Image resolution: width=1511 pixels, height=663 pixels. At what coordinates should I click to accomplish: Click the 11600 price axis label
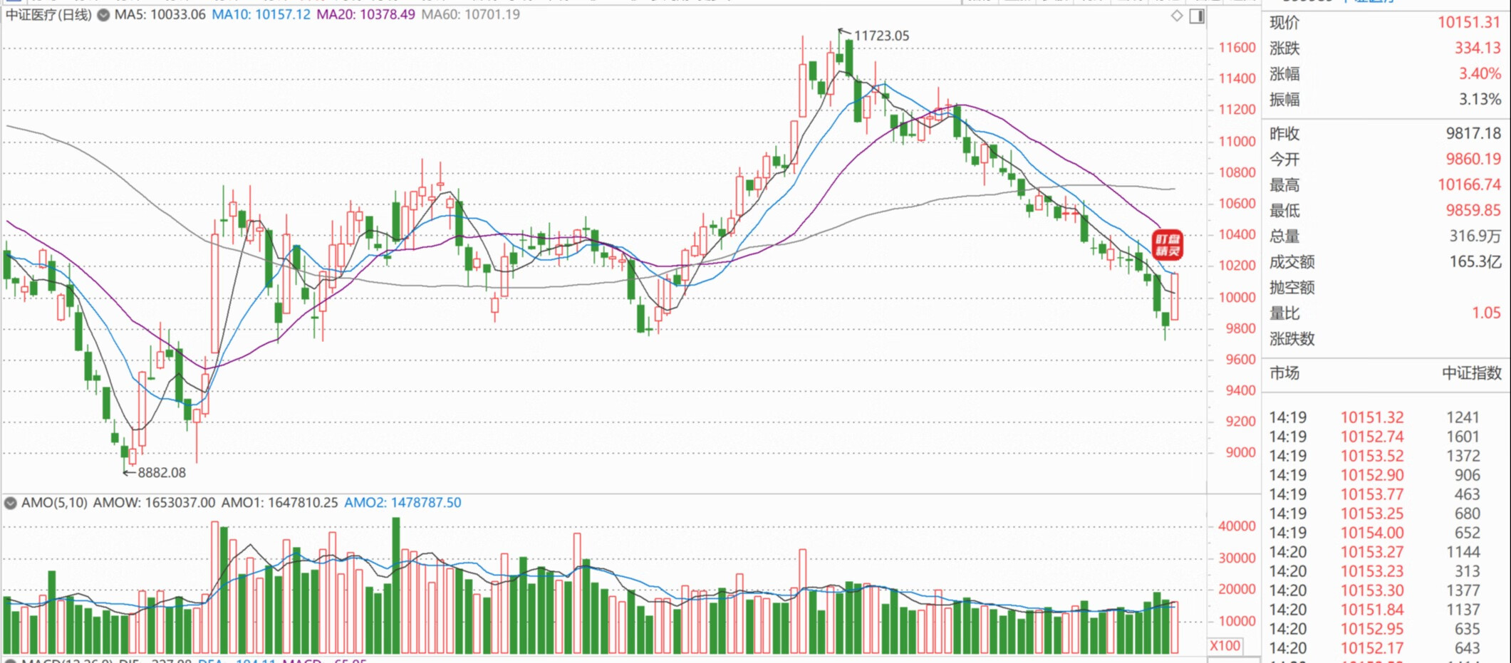1237,48
